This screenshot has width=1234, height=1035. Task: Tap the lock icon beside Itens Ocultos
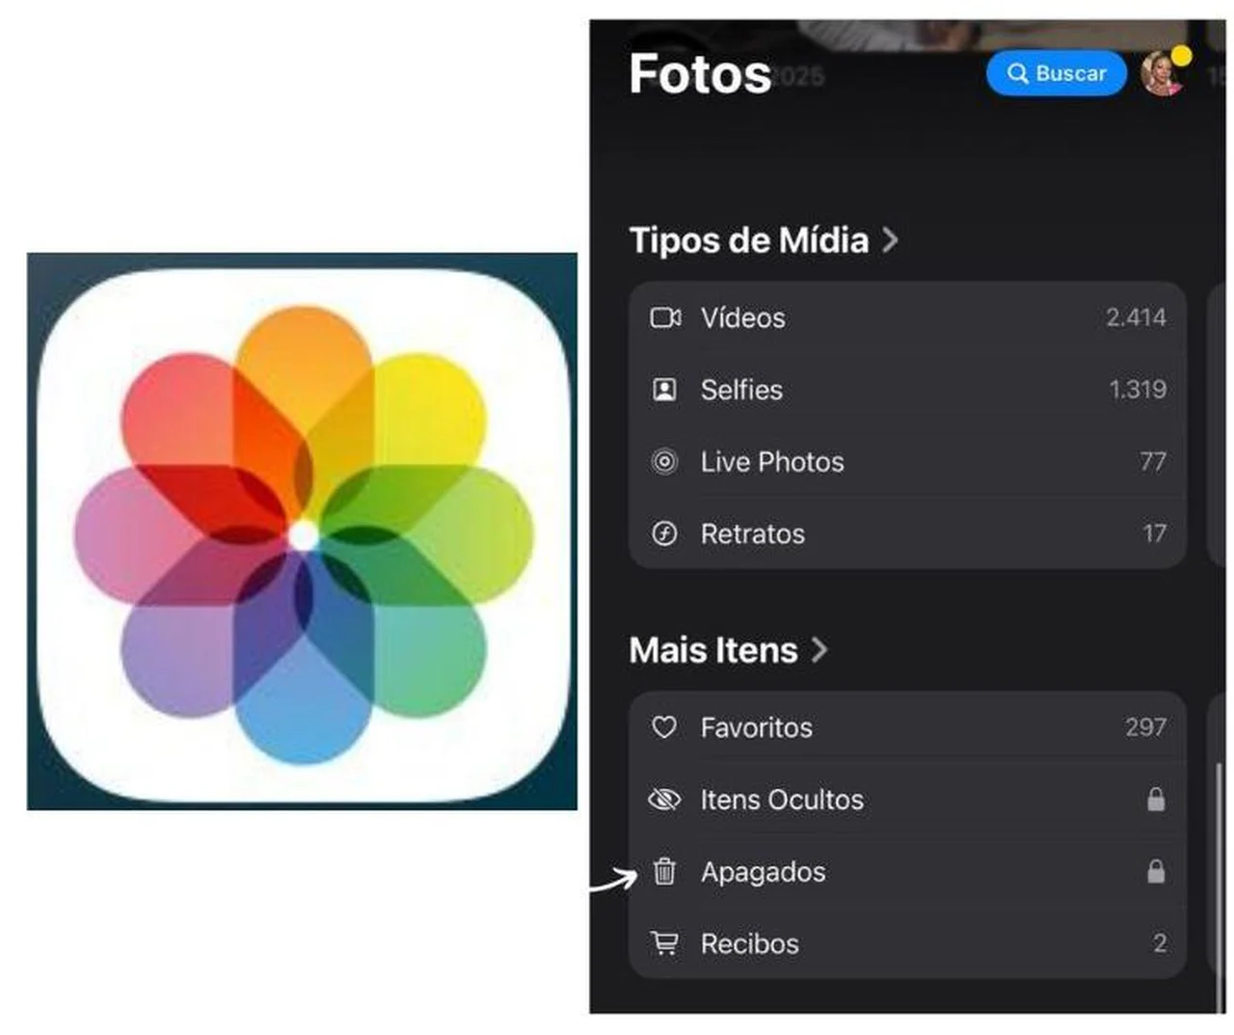tap(1155, 799)
